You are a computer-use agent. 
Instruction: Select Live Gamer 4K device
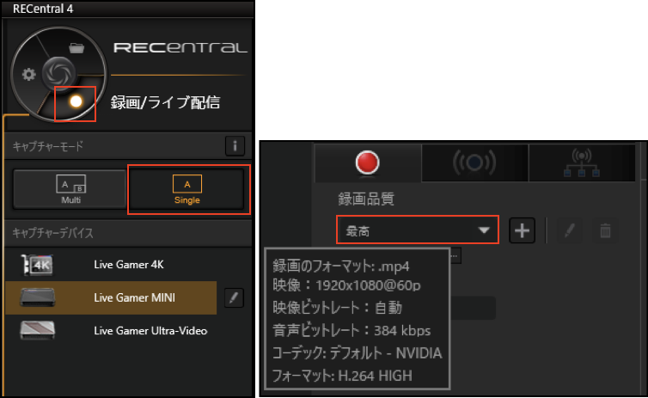111,265
